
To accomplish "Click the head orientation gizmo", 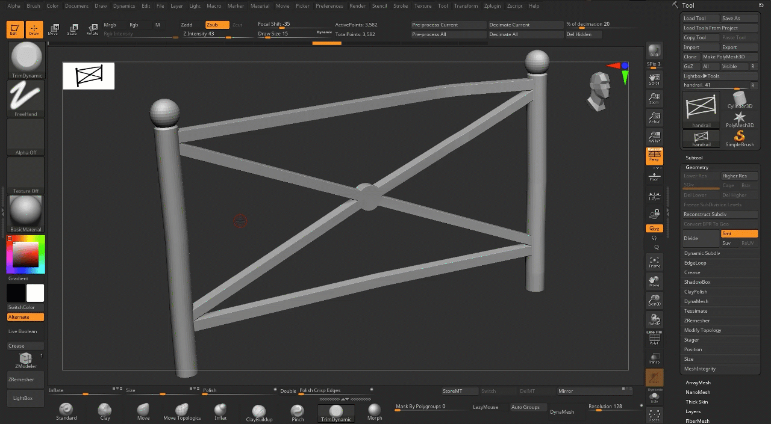I will [x=600, y=91].
